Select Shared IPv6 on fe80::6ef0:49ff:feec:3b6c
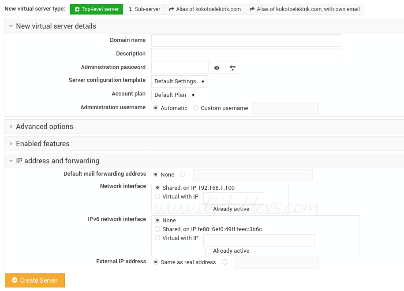This screenshot has height=291, width=404. (x=157, y=229)
